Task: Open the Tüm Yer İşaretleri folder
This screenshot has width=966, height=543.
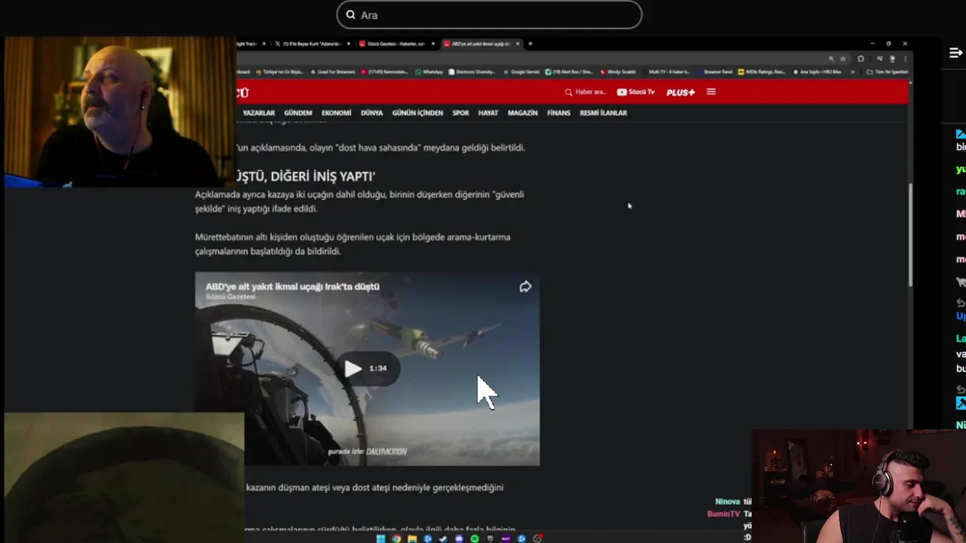Action: pyautogui.click(x=888, y=72)
